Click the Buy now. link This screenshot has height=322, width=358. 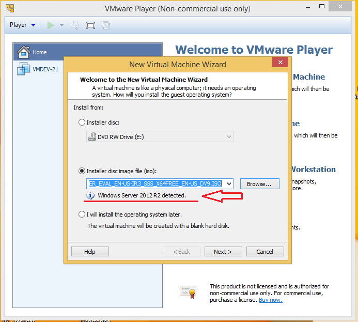[x=271, y=300]
